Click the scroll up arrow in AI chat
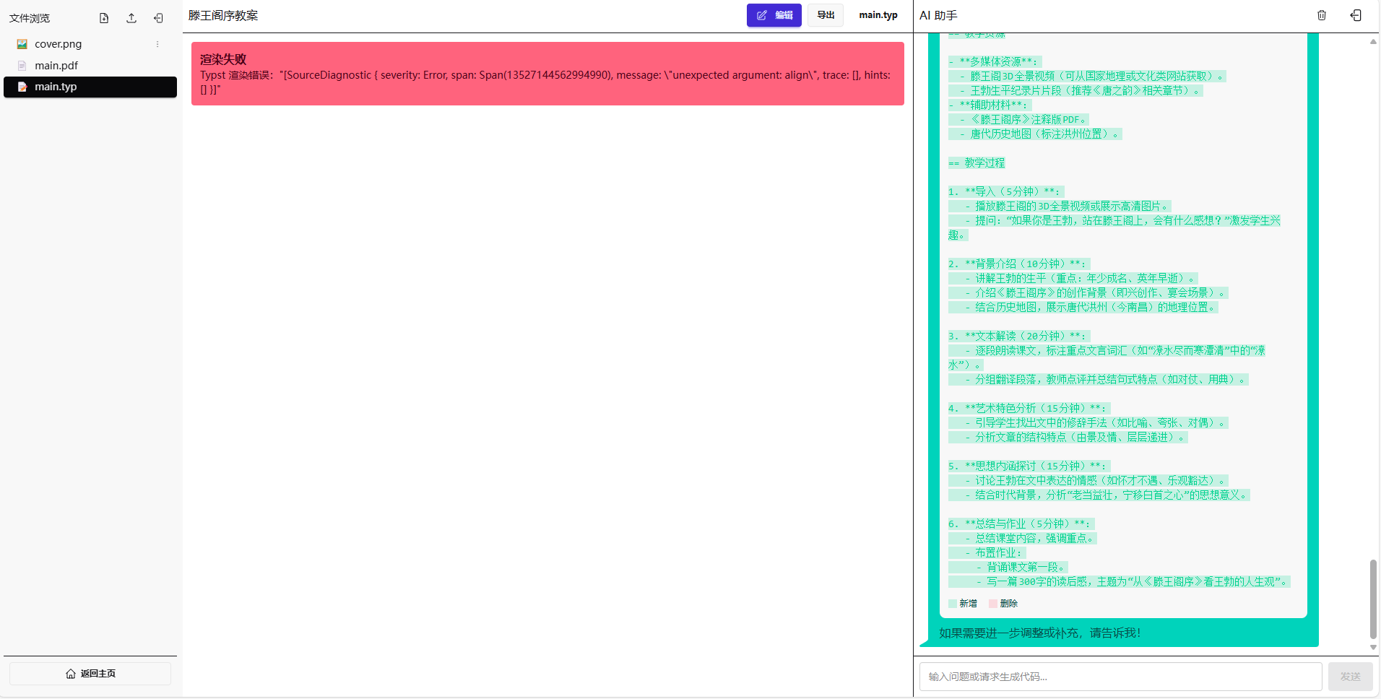Screen dimensions: 1381x699 1373,42
